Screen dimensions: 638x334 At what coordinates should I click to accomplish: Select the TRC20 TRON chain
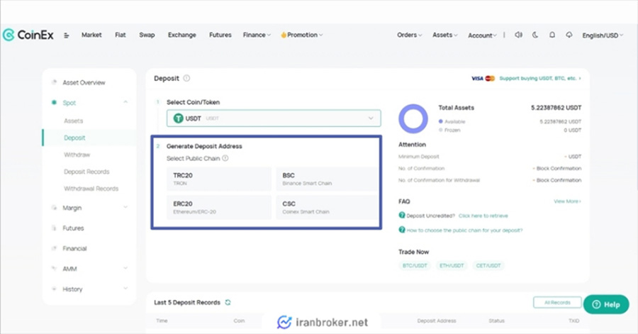tap(219, 179)
